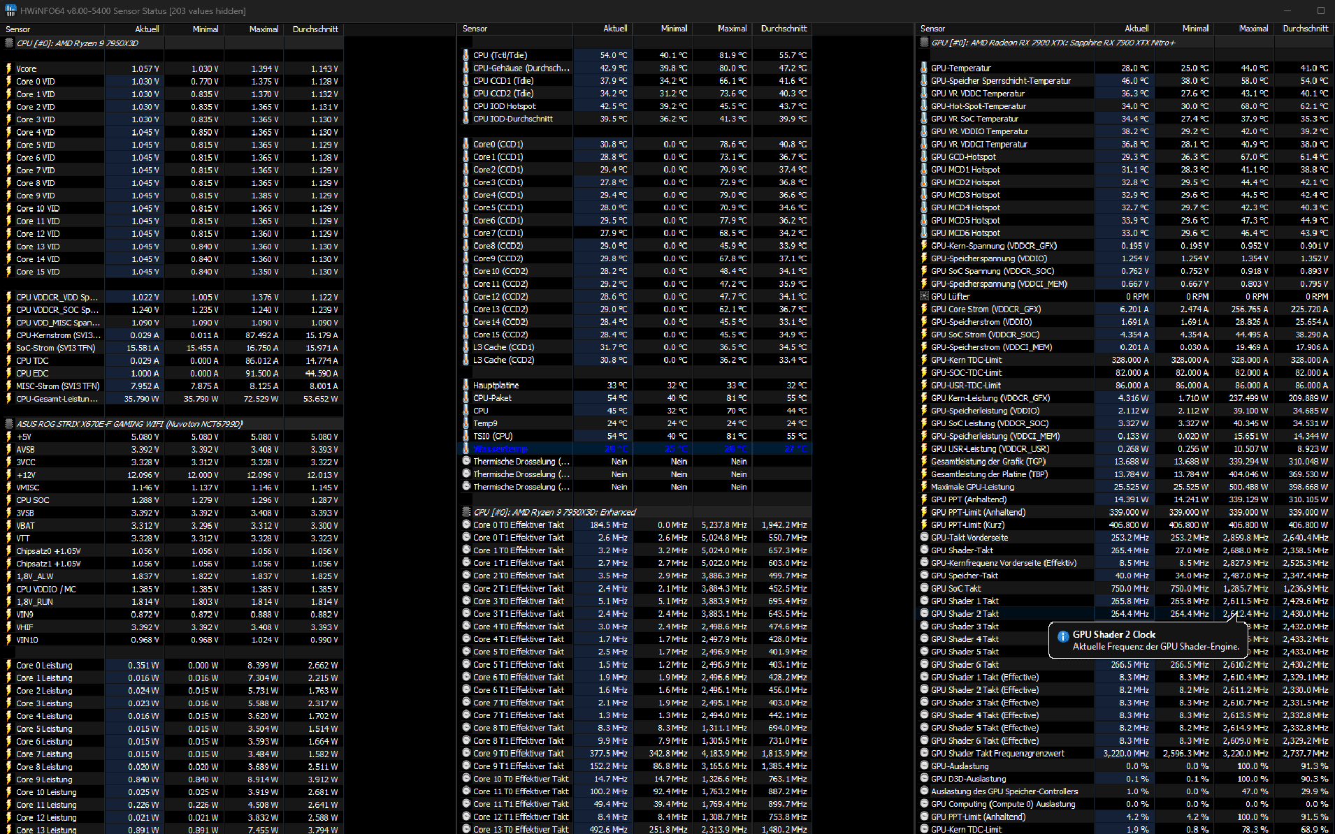Image resolution: width=1335 pixels, height=834 pixels.
Task: Click the GPU chip icon beside Radeon RX 7900 XTX
Action: [924, 43]
